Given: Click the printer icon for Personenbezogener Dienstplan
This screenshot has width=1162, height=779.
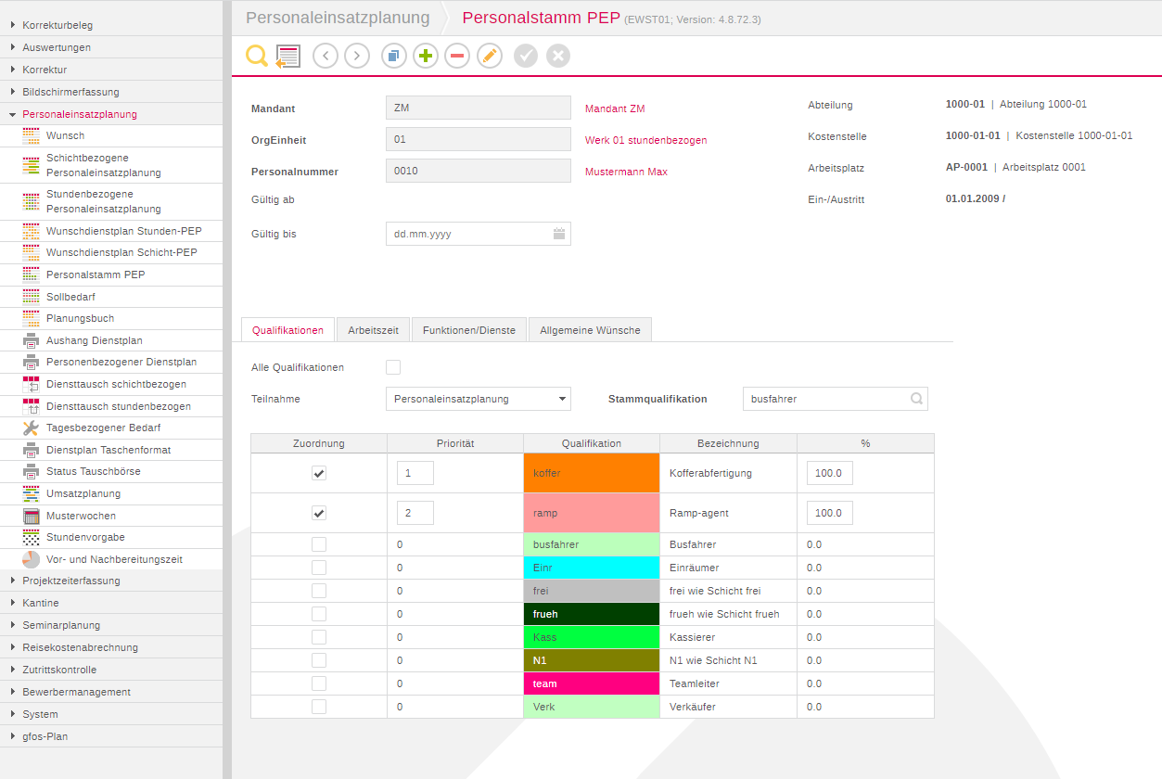Looking at the screenshot, I should coord(31,362).
